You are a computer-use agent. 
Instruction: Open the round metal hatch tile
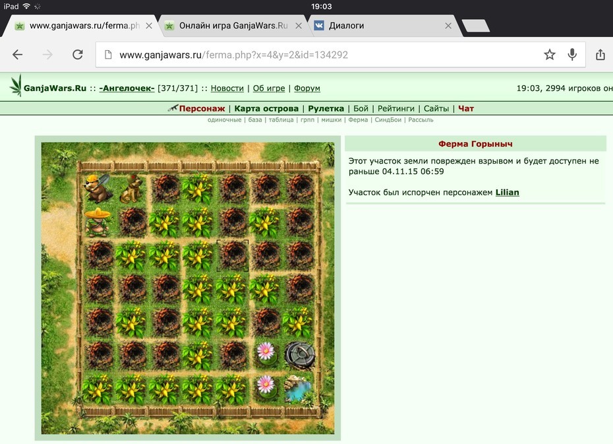click(x=299, y=355)
